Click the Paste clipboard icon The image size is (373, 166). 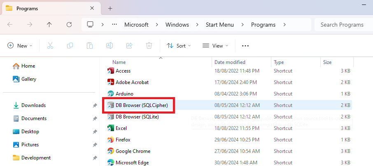tap(89, 46)
